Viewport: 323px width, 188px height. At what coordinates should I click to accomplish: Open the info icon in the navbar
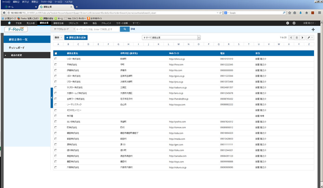coord(287,23)
